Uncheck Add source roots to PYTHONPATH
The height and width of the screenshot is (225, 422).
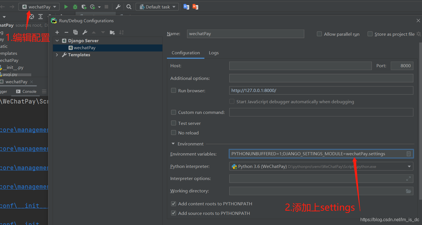point(173,213)
